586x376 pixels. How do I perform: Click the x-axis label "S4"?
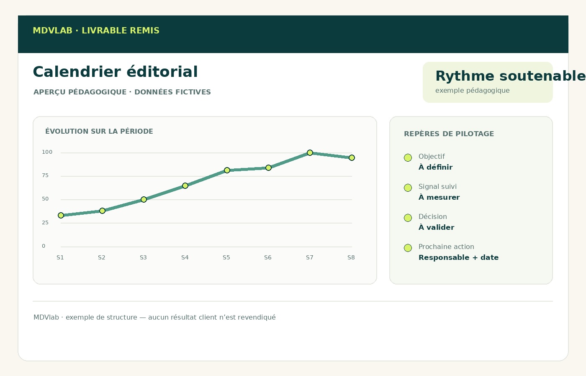(185, 258)
